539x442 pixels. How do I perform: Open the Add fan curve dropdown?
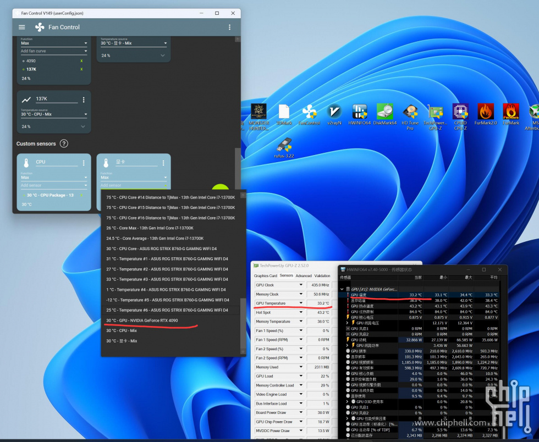pyautogui.click(x=54, y=51)
